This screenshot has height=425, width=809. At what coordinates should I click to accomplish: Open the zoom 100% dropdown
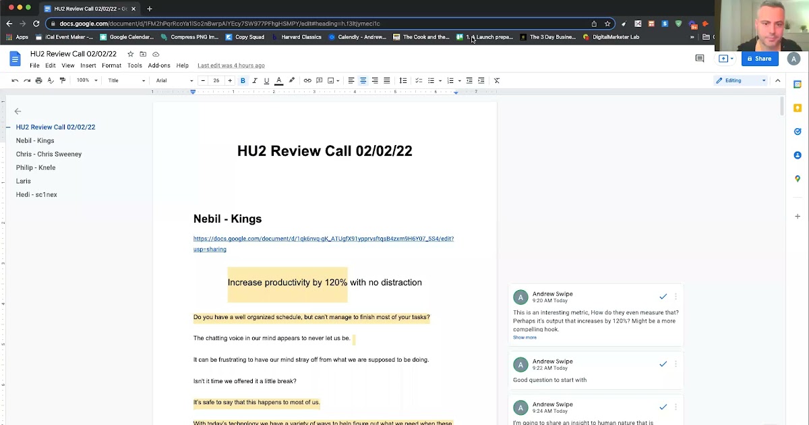[86, 80]
